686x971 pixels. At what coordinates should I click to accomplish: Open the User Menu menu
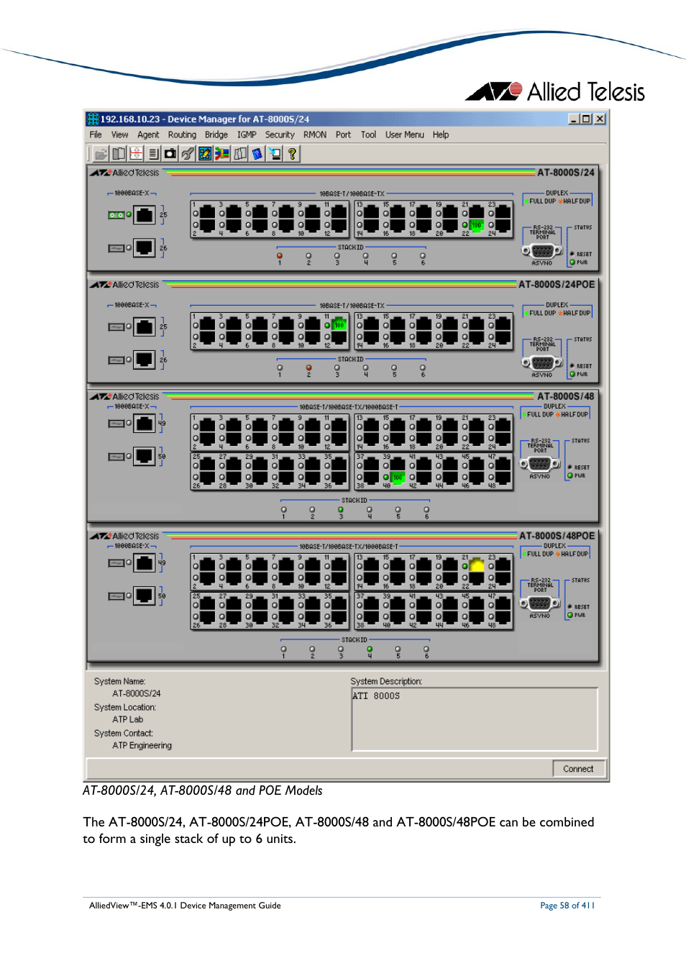pos(404,135)
